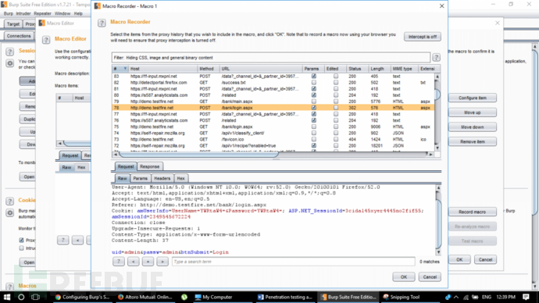The height and width of the screenshot is (303, 539).
Task: Click Intercept is off button
Action: (x=423, y=37)
